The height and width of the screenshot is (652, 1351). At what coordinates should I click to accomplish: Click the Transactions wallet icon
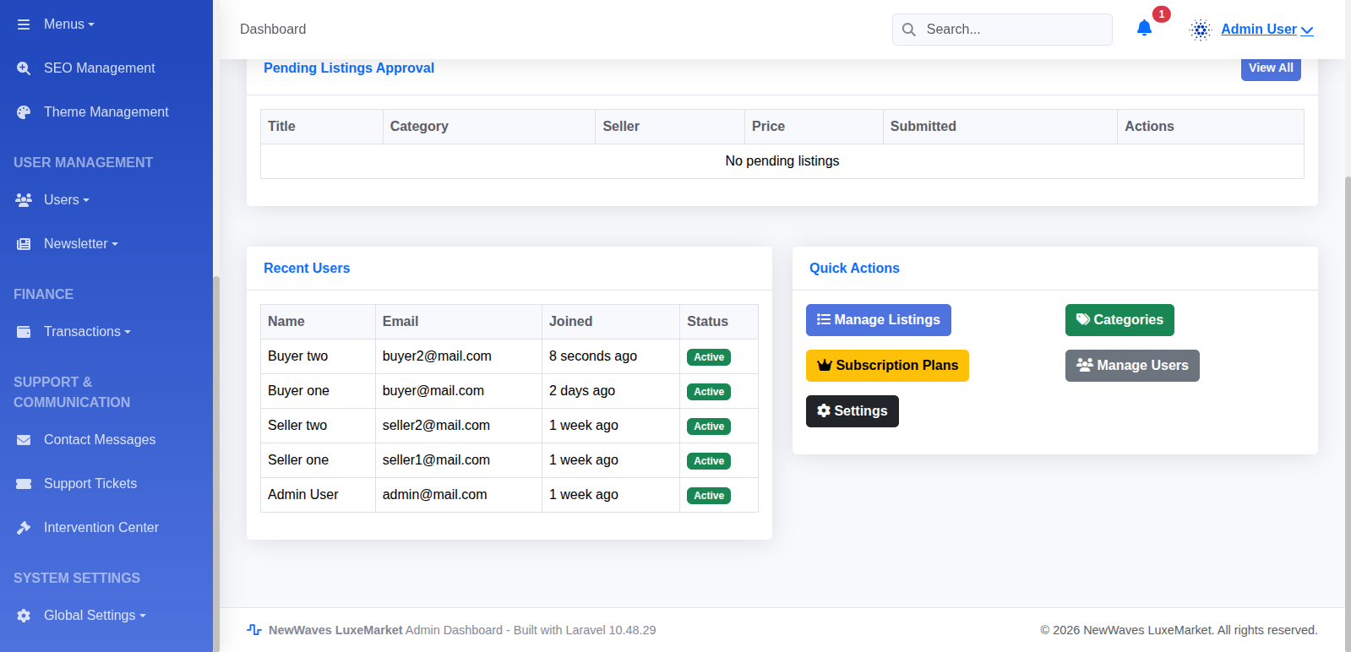[24, 332]
